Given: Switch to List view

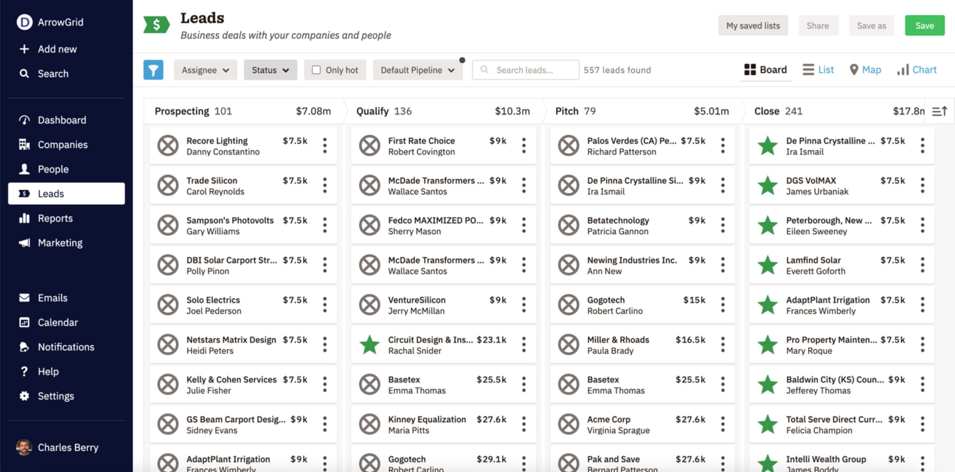Looking at the screenshot, I should (x=818, y=69).
